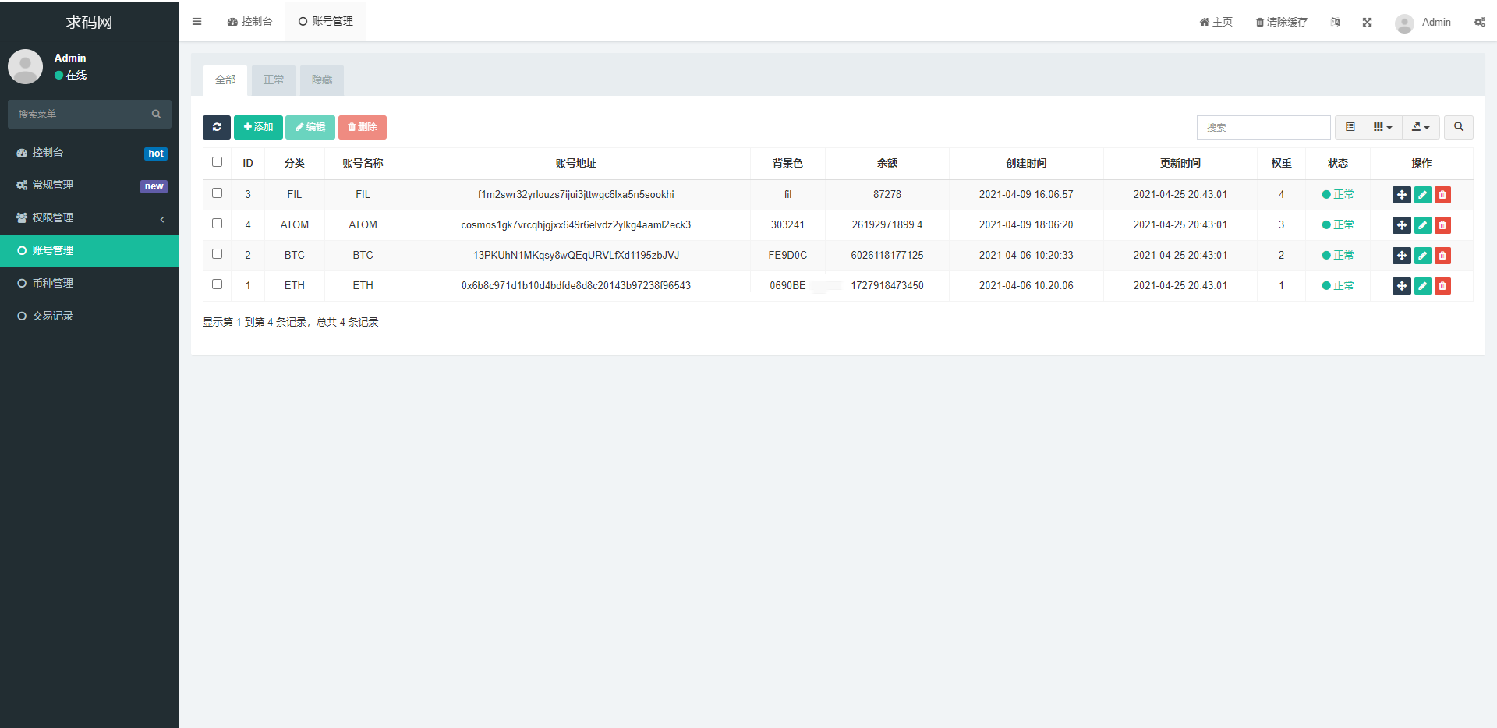Screen dimensions: 1497x728
Task: Click the table 搜索 input field
Action: pos(1263,127)
